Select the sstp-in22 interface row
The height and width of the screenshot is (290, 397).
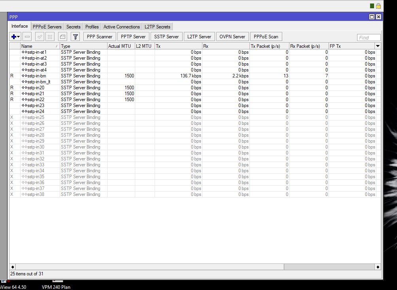click(195, 100)
